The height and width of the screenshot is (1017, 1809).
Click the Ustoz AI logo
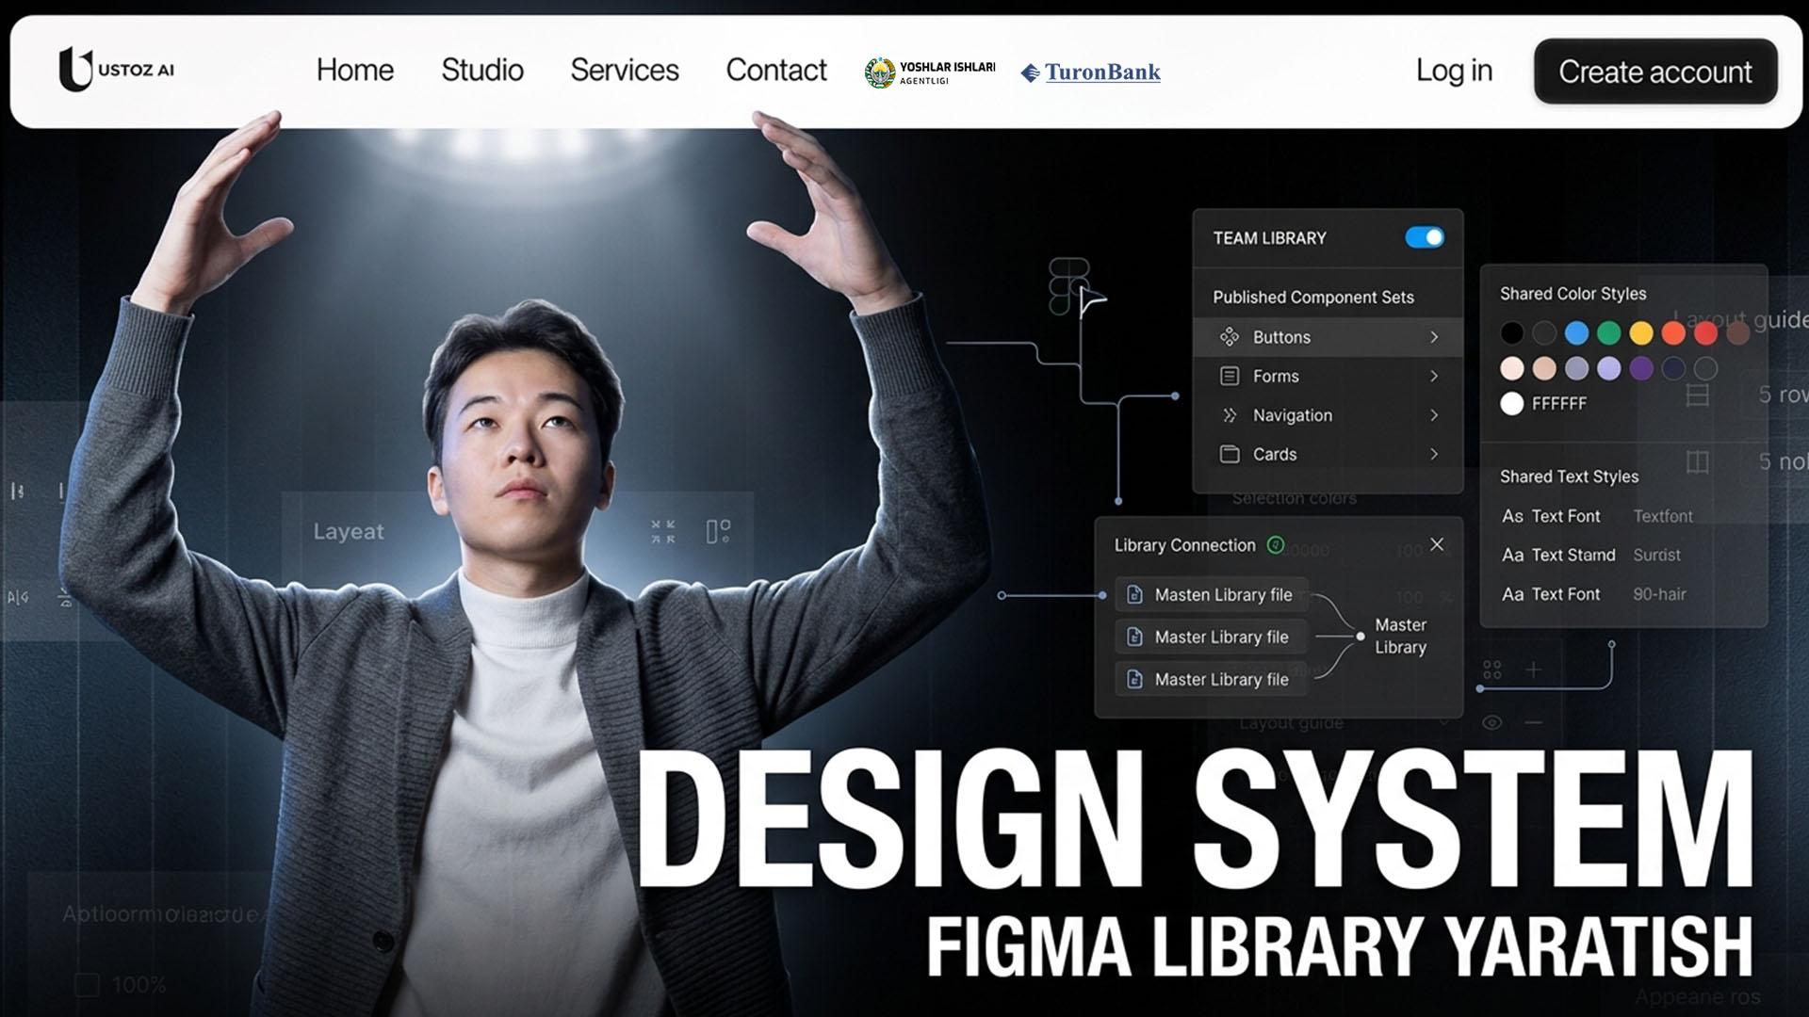click(x=117, y=70)
